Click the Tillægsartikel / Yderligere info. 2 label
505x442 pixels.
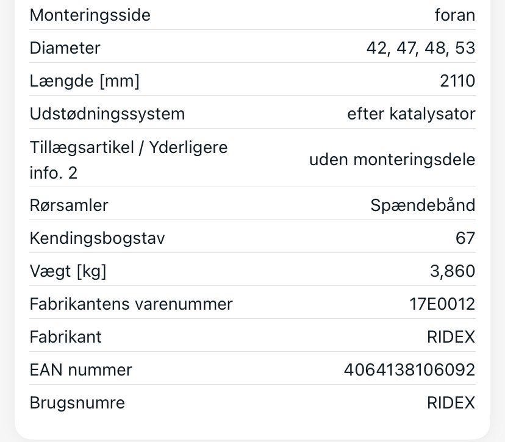128,160
